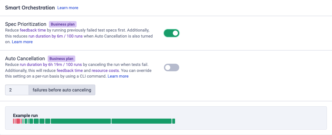332x135 pixels.
Task: Click the last small green segment of Example run
Action: (x=174, y=121)
